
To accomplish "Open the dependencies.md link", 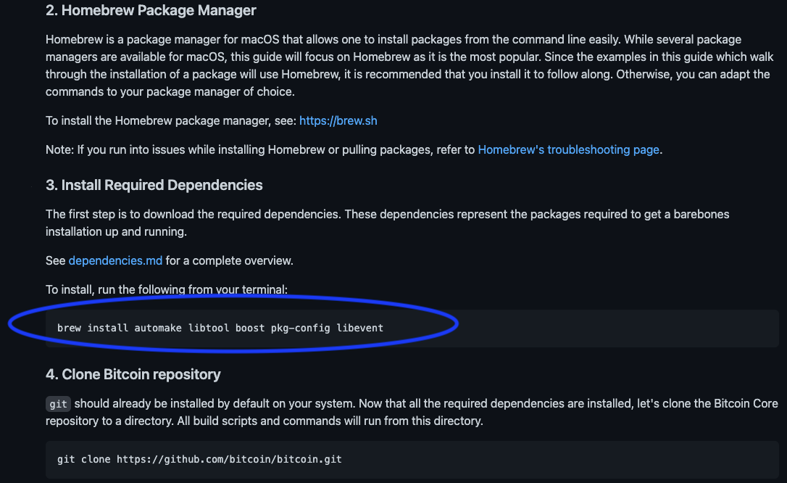I will click(115, 260).
